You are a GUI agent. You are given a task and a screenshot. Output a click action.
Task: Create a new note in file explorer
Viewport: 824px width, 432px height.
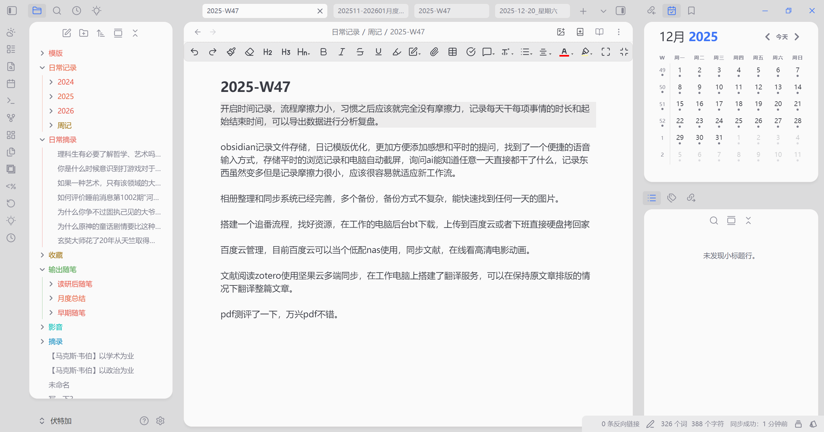pos(67,33)
